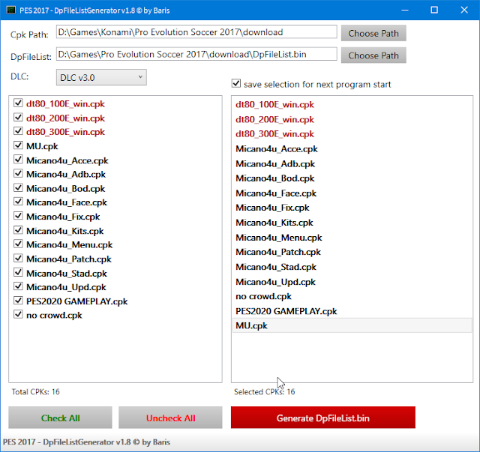This screenshot has width=480, height=452.
Task: Toggle no crowd.cpk checkbox
Action: 18,314
